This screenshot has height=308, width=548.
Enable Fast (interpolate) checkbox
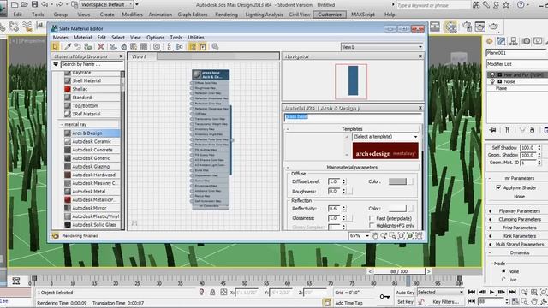coord(372,218)
